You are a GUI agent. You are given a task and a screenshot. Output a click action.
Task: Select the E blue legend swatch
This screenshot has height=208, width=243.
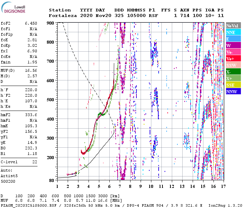(233, 39)
